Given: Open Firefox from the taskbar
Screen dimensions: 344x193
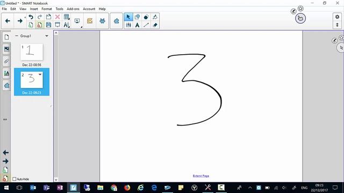Looking at the screenshot, I should click(x=127, y=188).
